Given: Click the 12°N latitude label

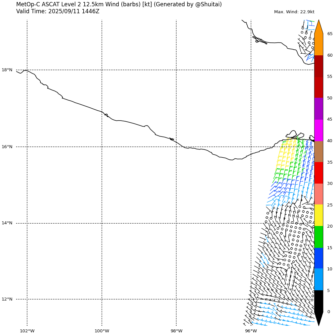Looking at the screenshot, I should (7, 299).
